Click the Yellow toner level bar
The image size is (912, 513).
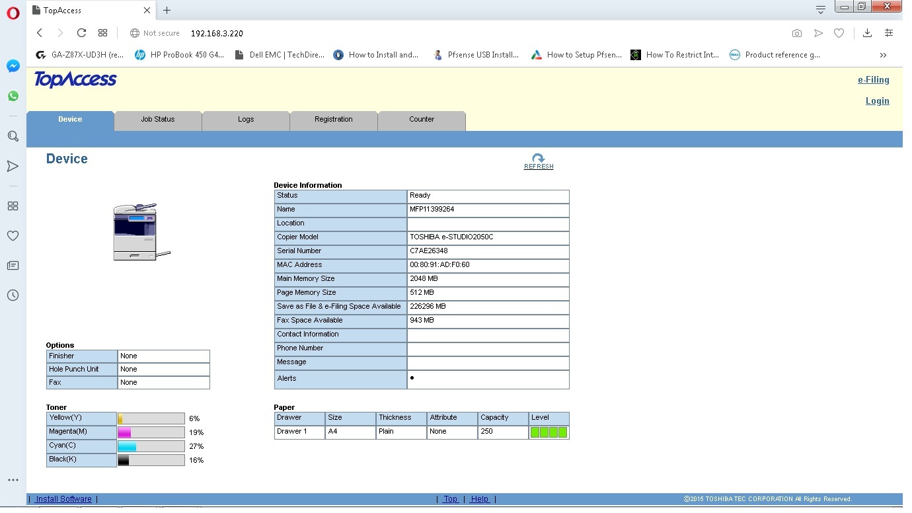[x=151, y=418]
